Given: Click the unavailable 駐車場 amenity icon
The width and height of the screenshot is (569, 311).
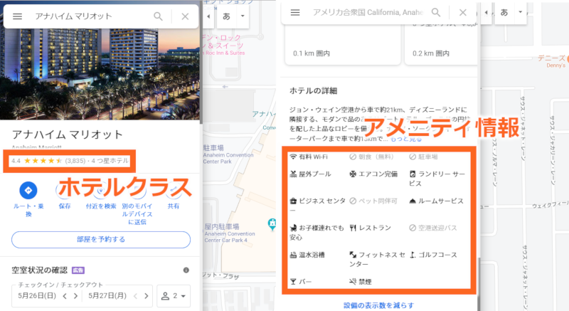Looking at the screenshot, I should [x=413, y=157].
